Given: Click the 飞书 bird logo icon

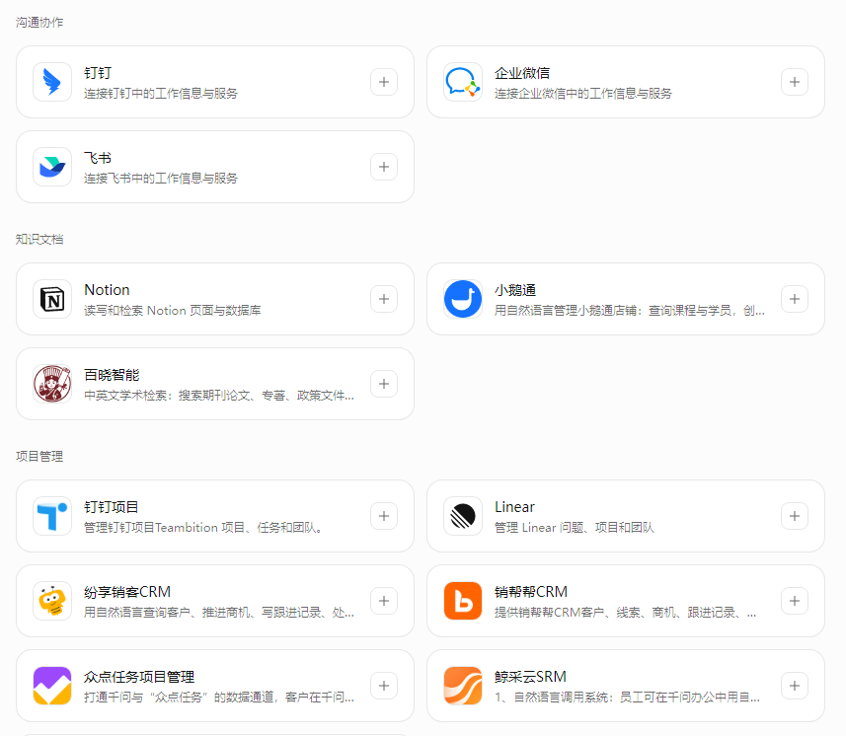Looking at the screenshot, I should 52,167.
